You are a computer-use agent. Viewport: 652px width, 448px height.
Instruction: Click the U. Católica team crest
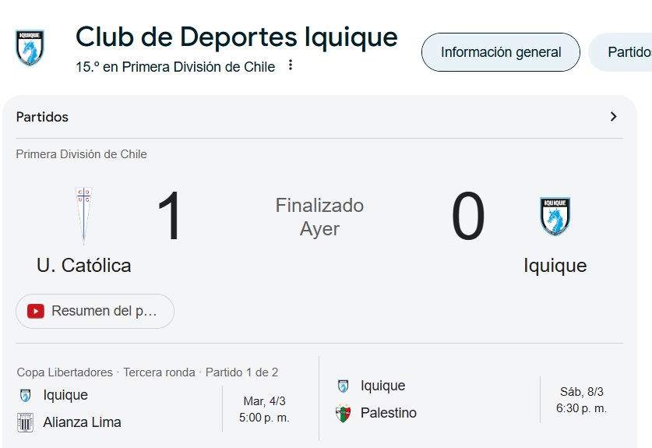(83, 216)
